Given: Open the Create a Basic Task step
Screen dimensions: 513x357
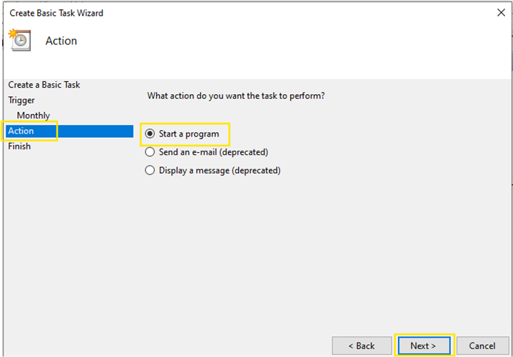Looking at the screenshot, I should pos(44,85).
